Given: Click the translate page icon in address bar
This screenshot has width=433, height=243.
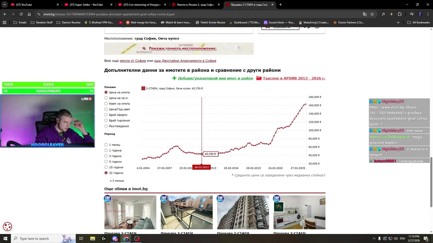Looking at the screenshot, I should 365,14.
